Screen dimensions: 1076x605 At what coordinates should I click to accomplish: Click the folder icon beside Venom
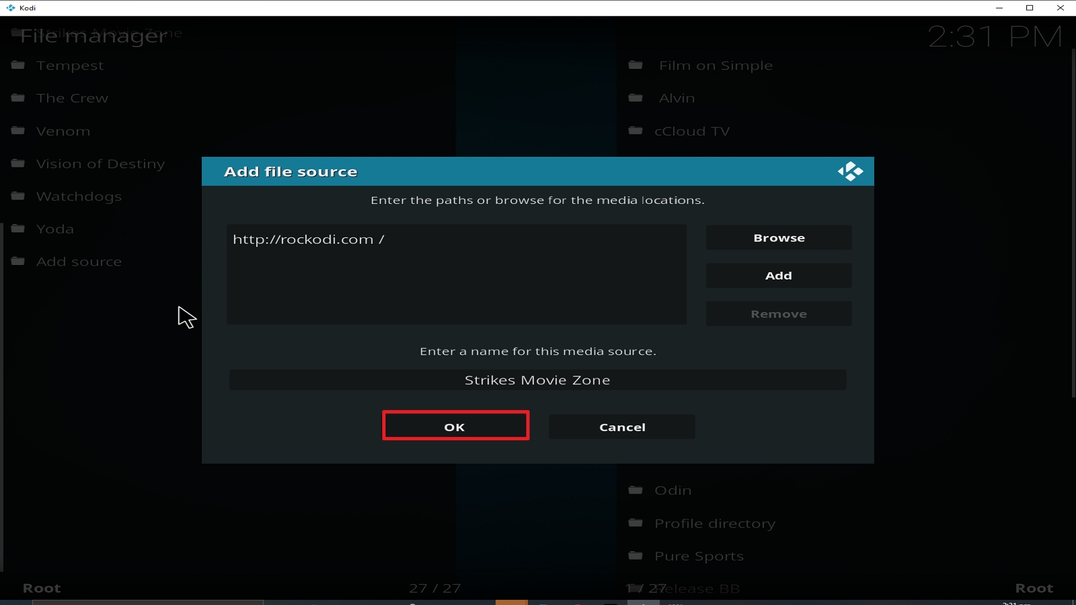18,131
